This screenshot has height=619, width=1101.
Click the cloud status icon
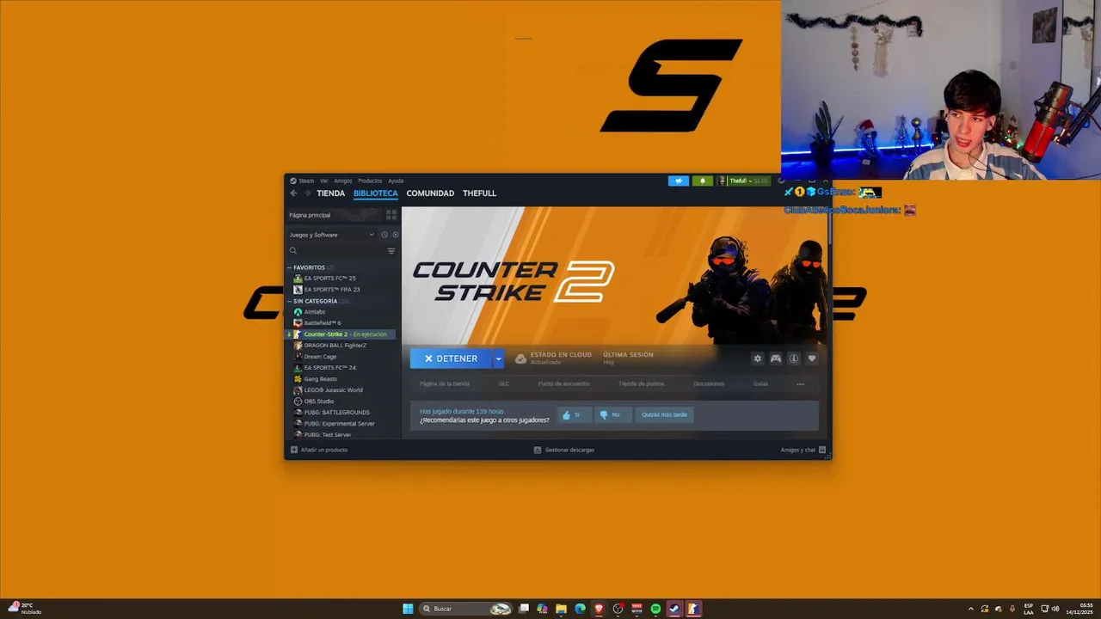coord(520,359)
